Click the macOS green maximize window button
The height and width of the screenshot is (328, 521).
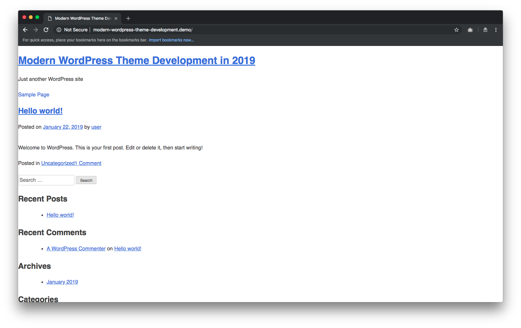[37, 17]
